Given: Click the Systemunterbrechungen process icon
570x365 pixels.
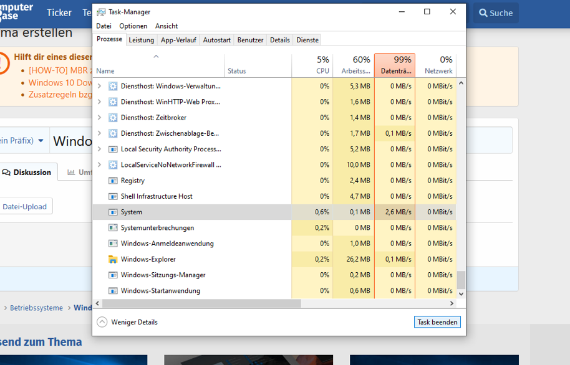Looking at the screenshot, I should tap(113, 228).
